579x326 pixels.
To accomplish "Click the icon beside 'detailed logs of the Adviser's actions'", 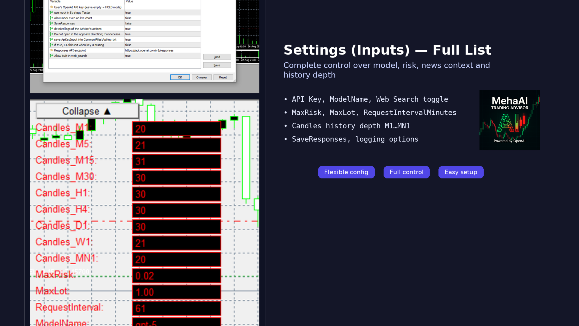I will pyautogui.click(x=51, y=29).
